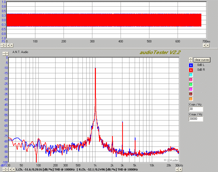The image size is (218, 172).
Task: Select the red 0dB R curve swatch
Action: click(191, 70)
